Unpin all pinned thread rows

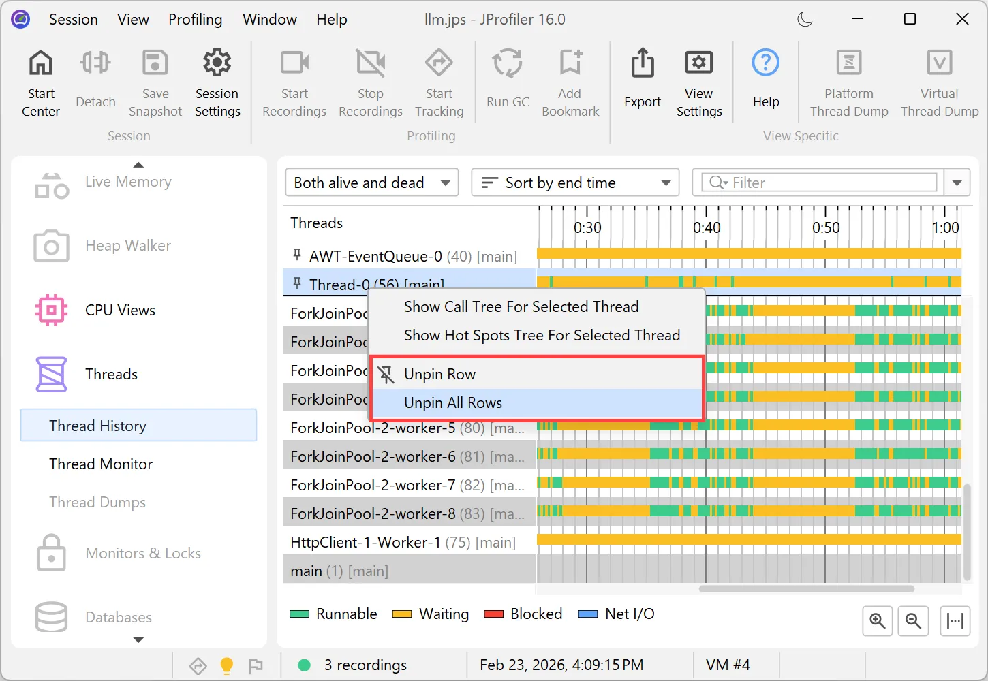coord(453,402)
